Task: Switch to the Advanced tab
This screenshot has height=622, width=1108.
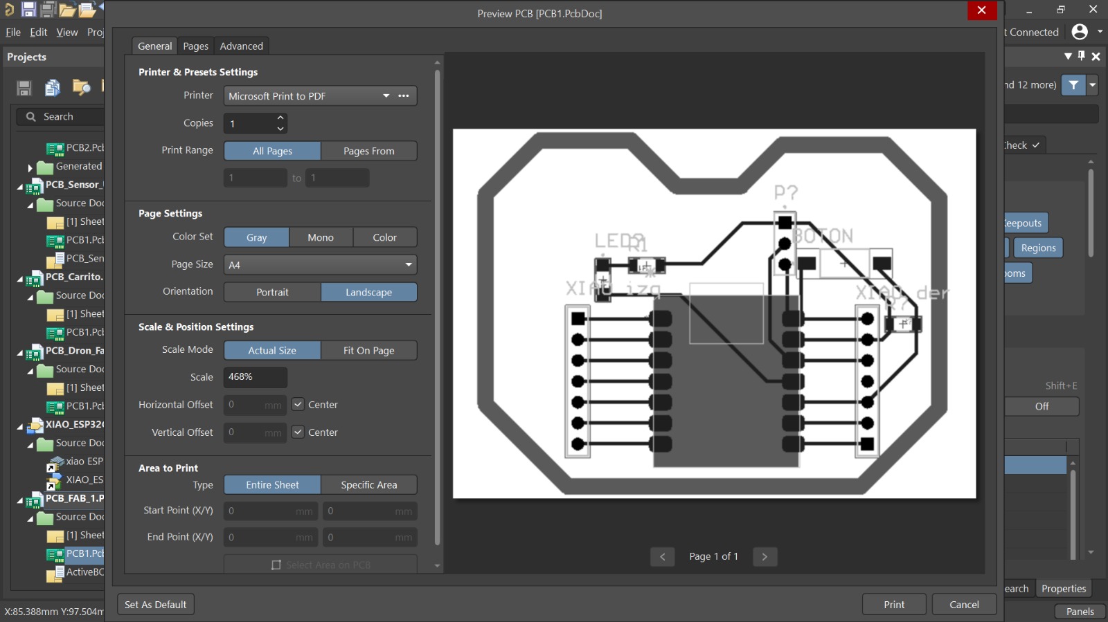Action: pyautogui.click(x=242, y=46)
